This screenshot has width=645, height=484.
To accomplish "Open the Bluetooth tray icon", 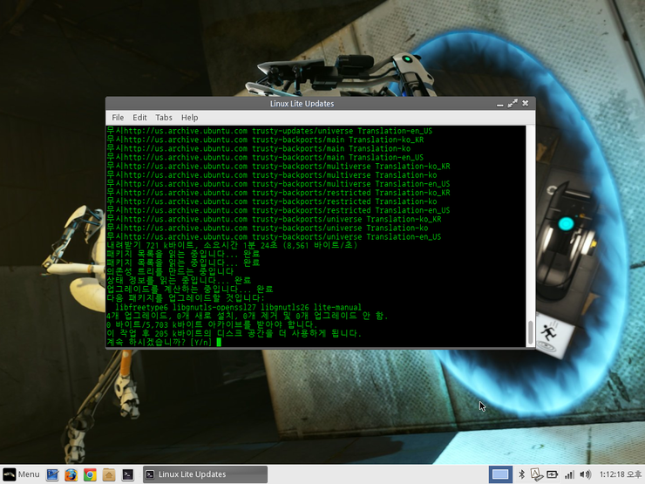I will [x=521, y=474].
